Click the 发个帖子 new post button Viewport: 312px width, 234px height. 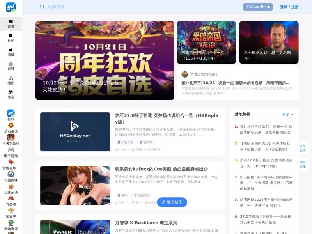172,202
